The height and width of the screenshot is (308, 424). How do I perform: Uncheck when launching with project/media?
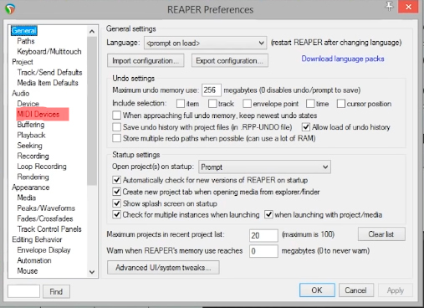[268, 214]
